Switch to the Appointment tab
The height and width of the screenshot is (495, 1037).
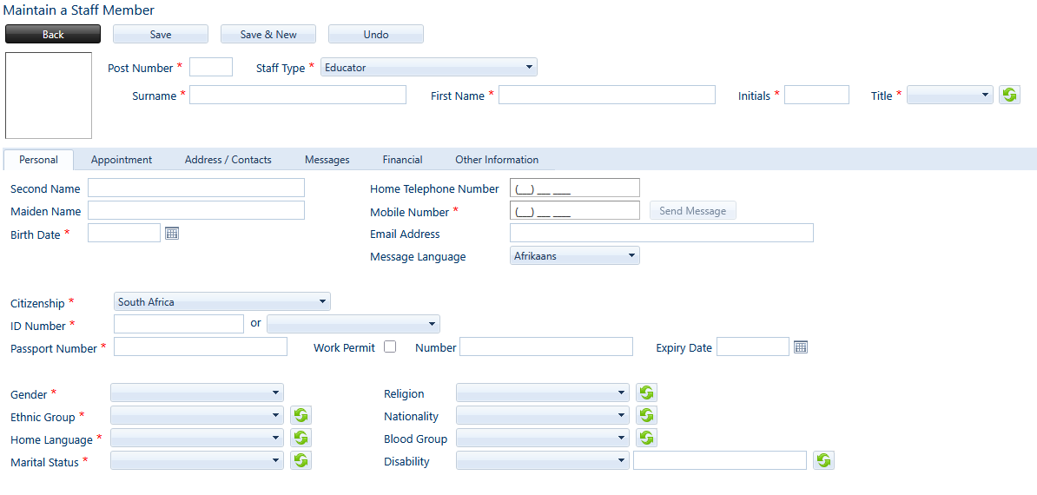coord(122,160)
